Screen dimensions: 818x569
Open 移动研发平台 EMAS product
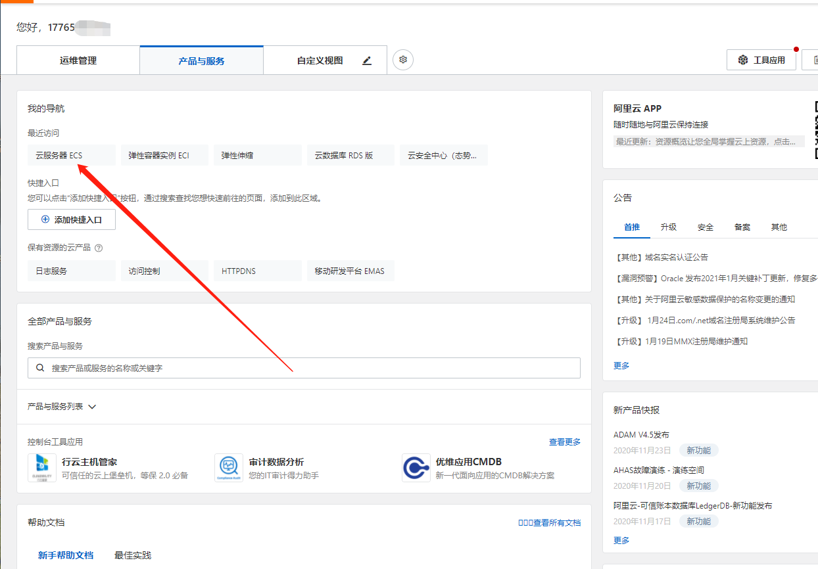350,271
